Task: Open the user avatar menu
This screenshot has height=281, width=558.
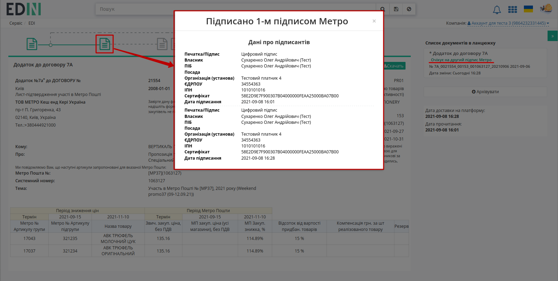Action: tap(546, 8)
